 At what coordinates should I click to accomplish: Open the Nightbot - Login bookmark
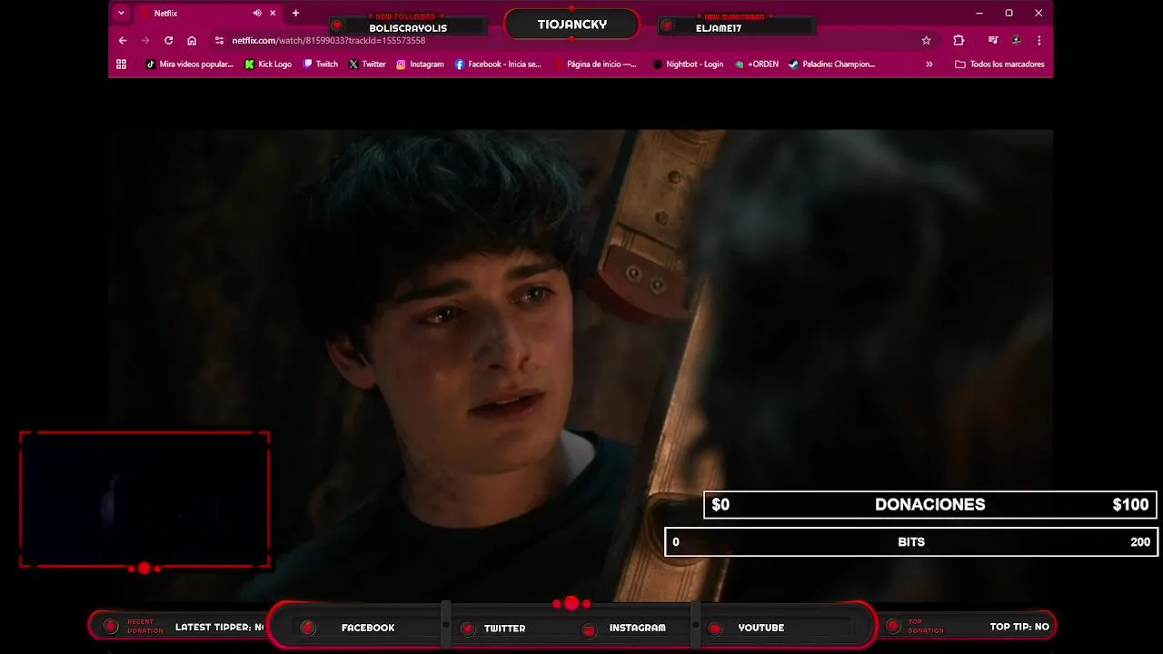pyautogui.click(x=688, y=64)
